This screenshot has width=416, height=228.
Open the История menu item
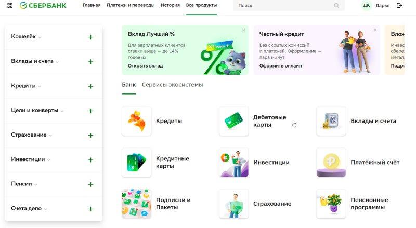tap(170, 5)
